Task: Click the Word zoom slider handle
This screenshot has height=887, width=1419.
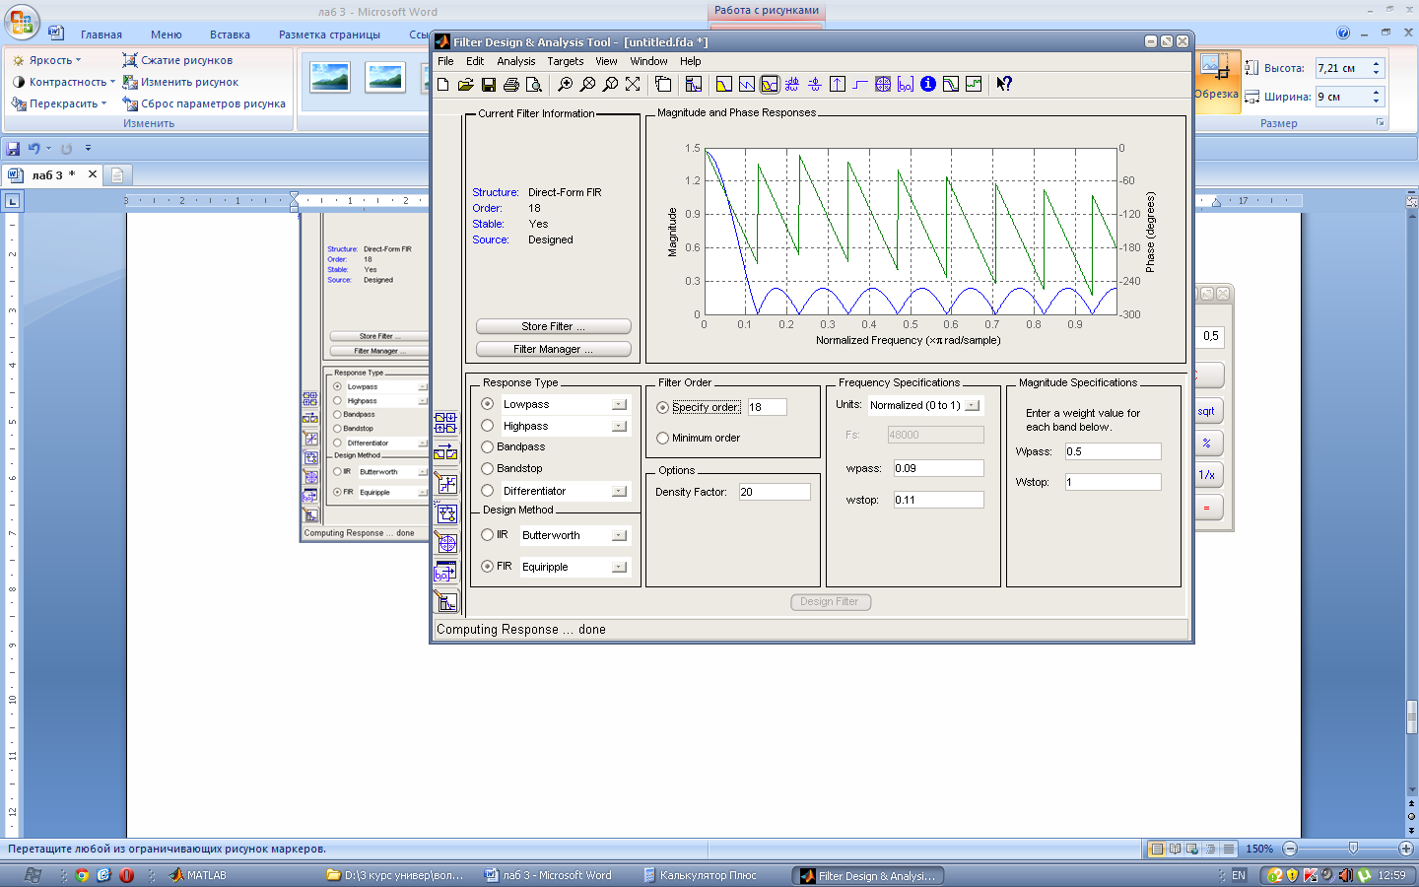Action: click(x=1353, y=849)
